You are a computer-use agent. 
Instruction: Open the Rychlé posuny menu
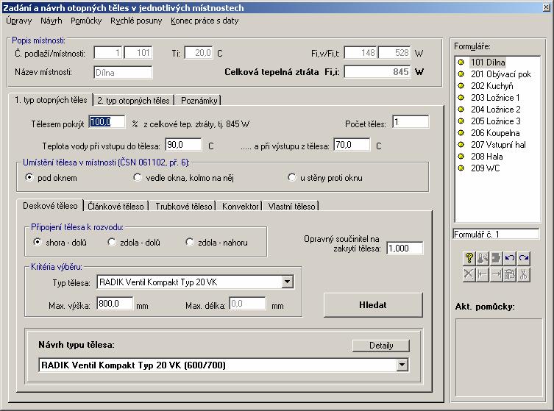click(x=136, y=21)
